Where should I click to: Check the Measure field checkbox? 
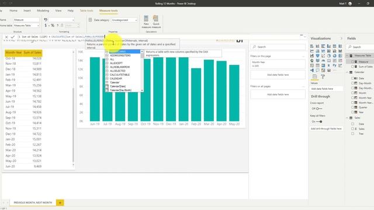click(x=352, y=62)
